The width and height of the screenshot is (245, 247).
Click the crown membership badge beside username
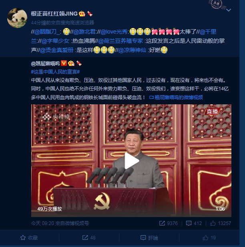coord(82,14)
